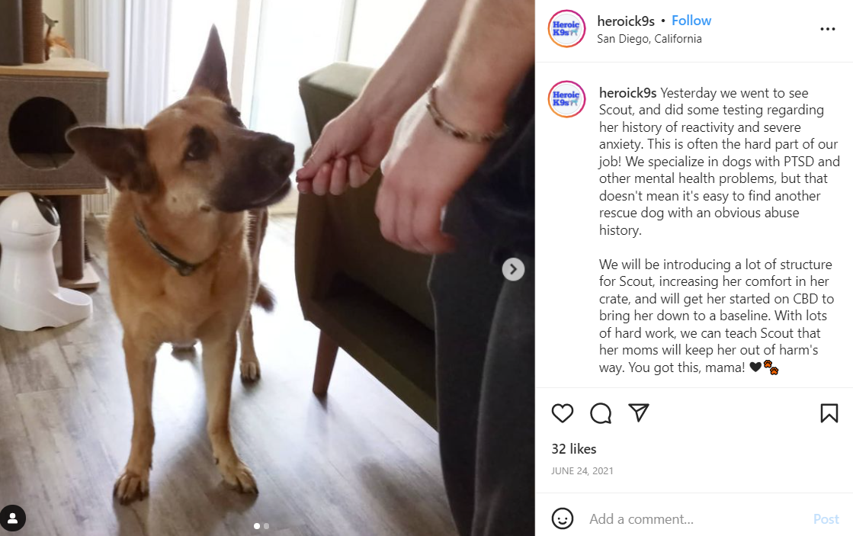853x536 pixels.
Task: Click the caption's Heroic K9s avatar
Action: (x=566, y=99)
